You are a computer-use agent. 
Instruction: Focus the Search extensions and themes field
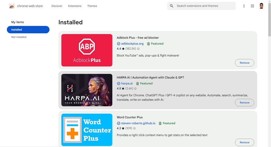201,6
